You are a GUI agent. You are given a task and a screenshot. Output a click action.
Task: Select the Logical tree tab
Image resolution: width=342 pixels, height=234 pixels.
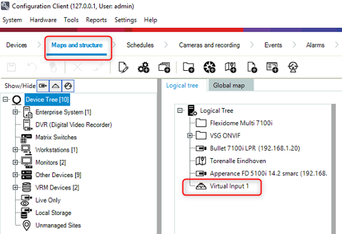182,85
